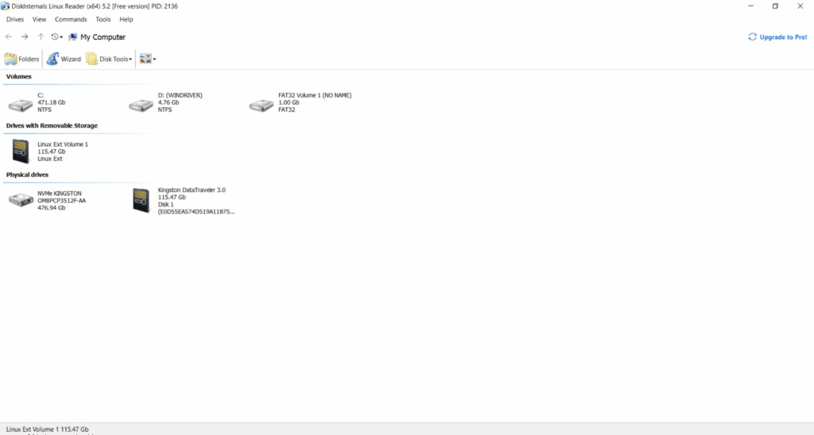The image size is (814, 435).
Task: Go back with the left arrow
Action: (x=9, y=37)
